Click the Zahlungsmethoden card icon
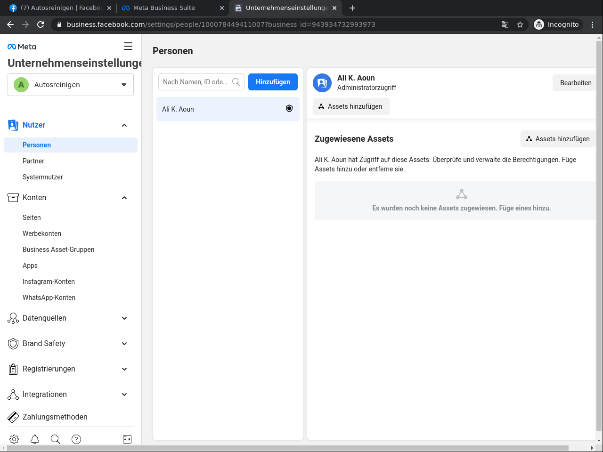This screenshot has width=603, height=452. (13, 417)
